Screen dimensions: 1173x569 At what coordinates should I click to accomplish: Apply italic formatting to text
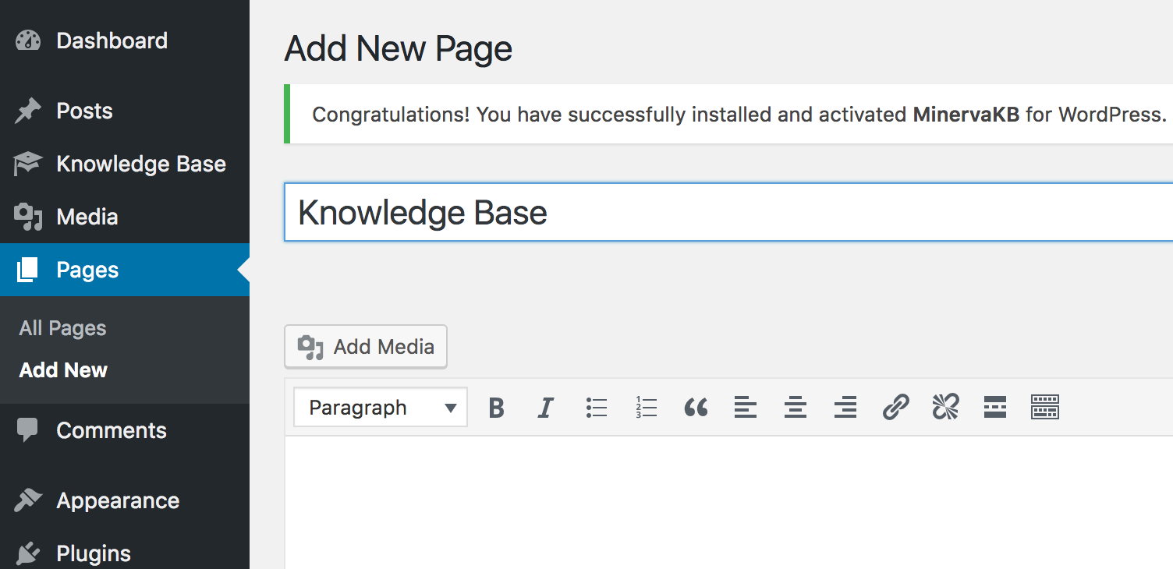[x=546, y=408]
